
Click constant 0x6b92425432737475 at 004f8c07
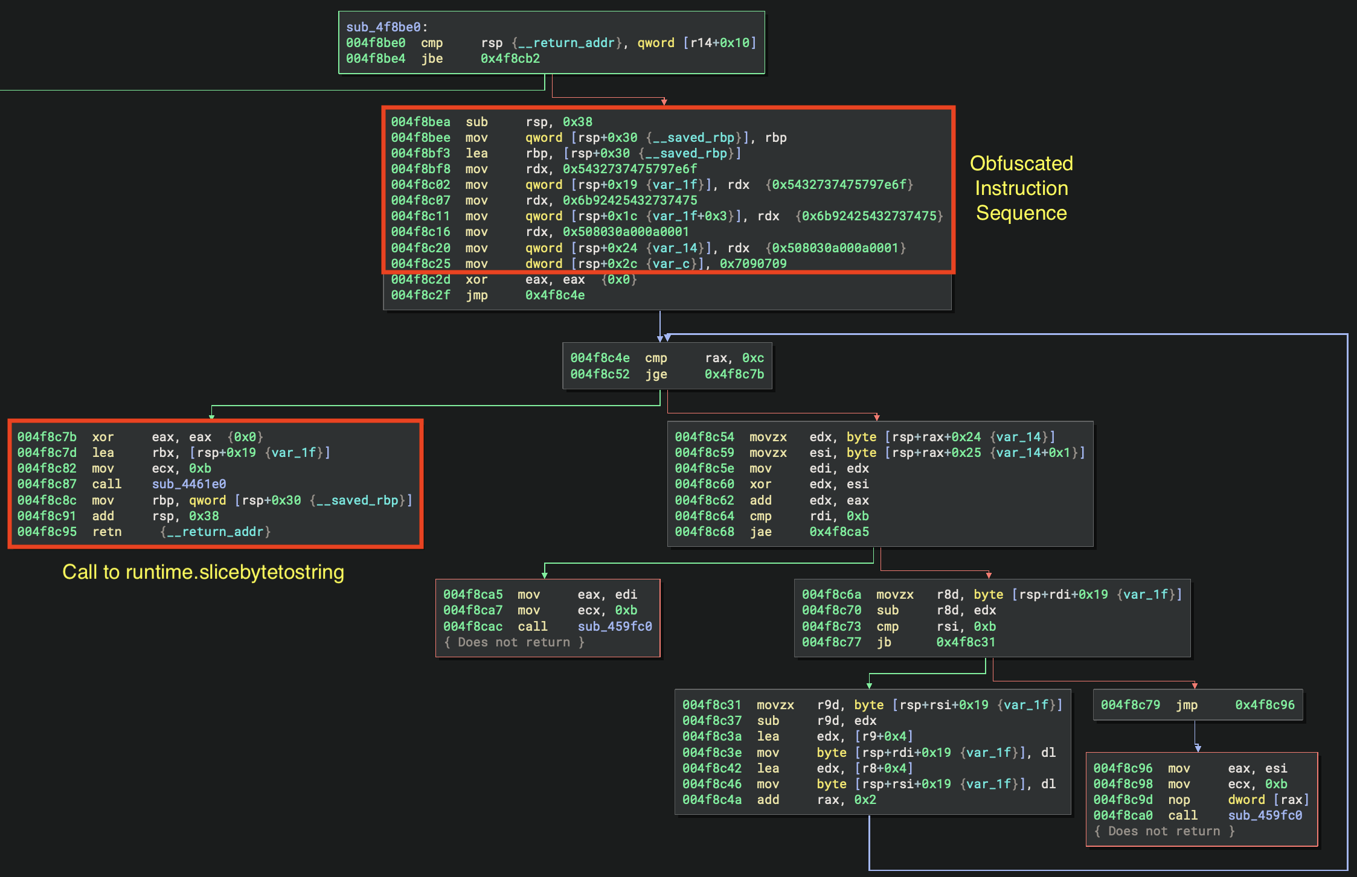coord(630,200)
